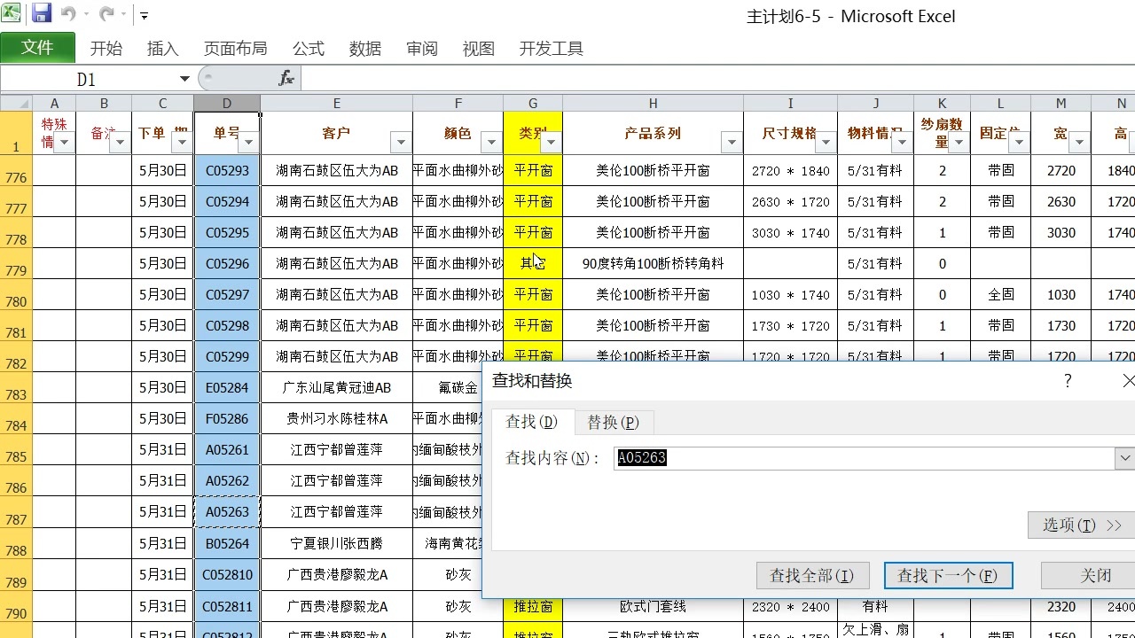Click cell with order number A05263
Viewport: 1135px width, 638px height.
pos(227,511)
